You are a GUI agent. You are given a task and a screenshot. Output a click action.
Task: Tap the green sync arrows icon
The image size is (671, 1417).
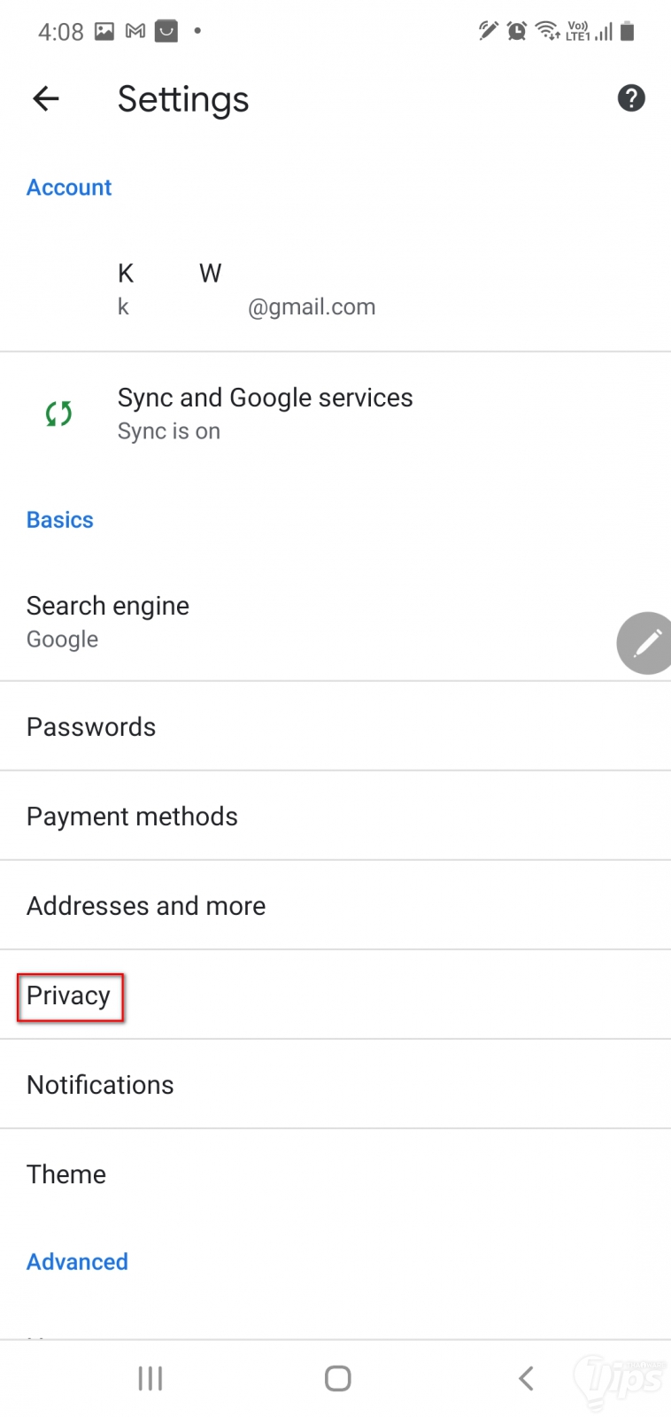click(58, 414)
